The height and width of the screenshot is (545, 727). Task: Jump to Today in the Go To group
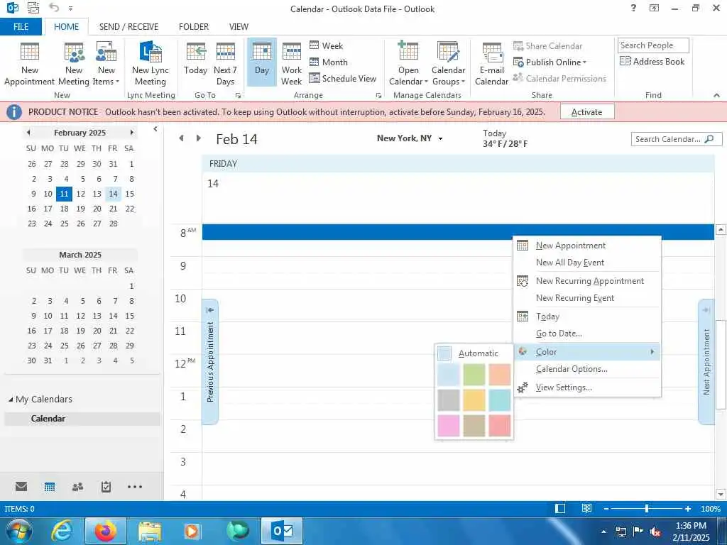[195, 59]
